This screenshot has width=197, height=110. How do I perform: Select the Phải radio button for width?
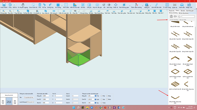102,96
